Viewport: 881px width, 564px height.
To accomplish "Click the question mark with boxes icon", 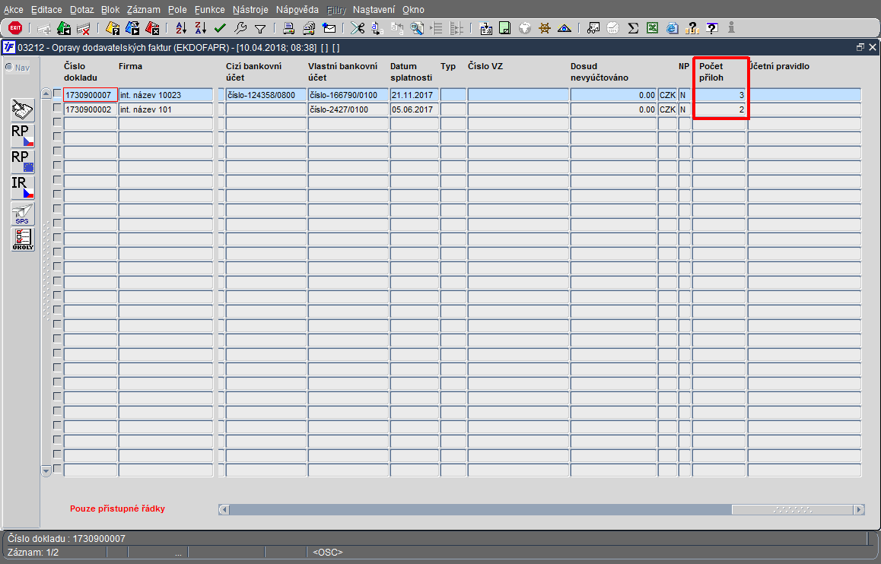I will pos(692,27).
